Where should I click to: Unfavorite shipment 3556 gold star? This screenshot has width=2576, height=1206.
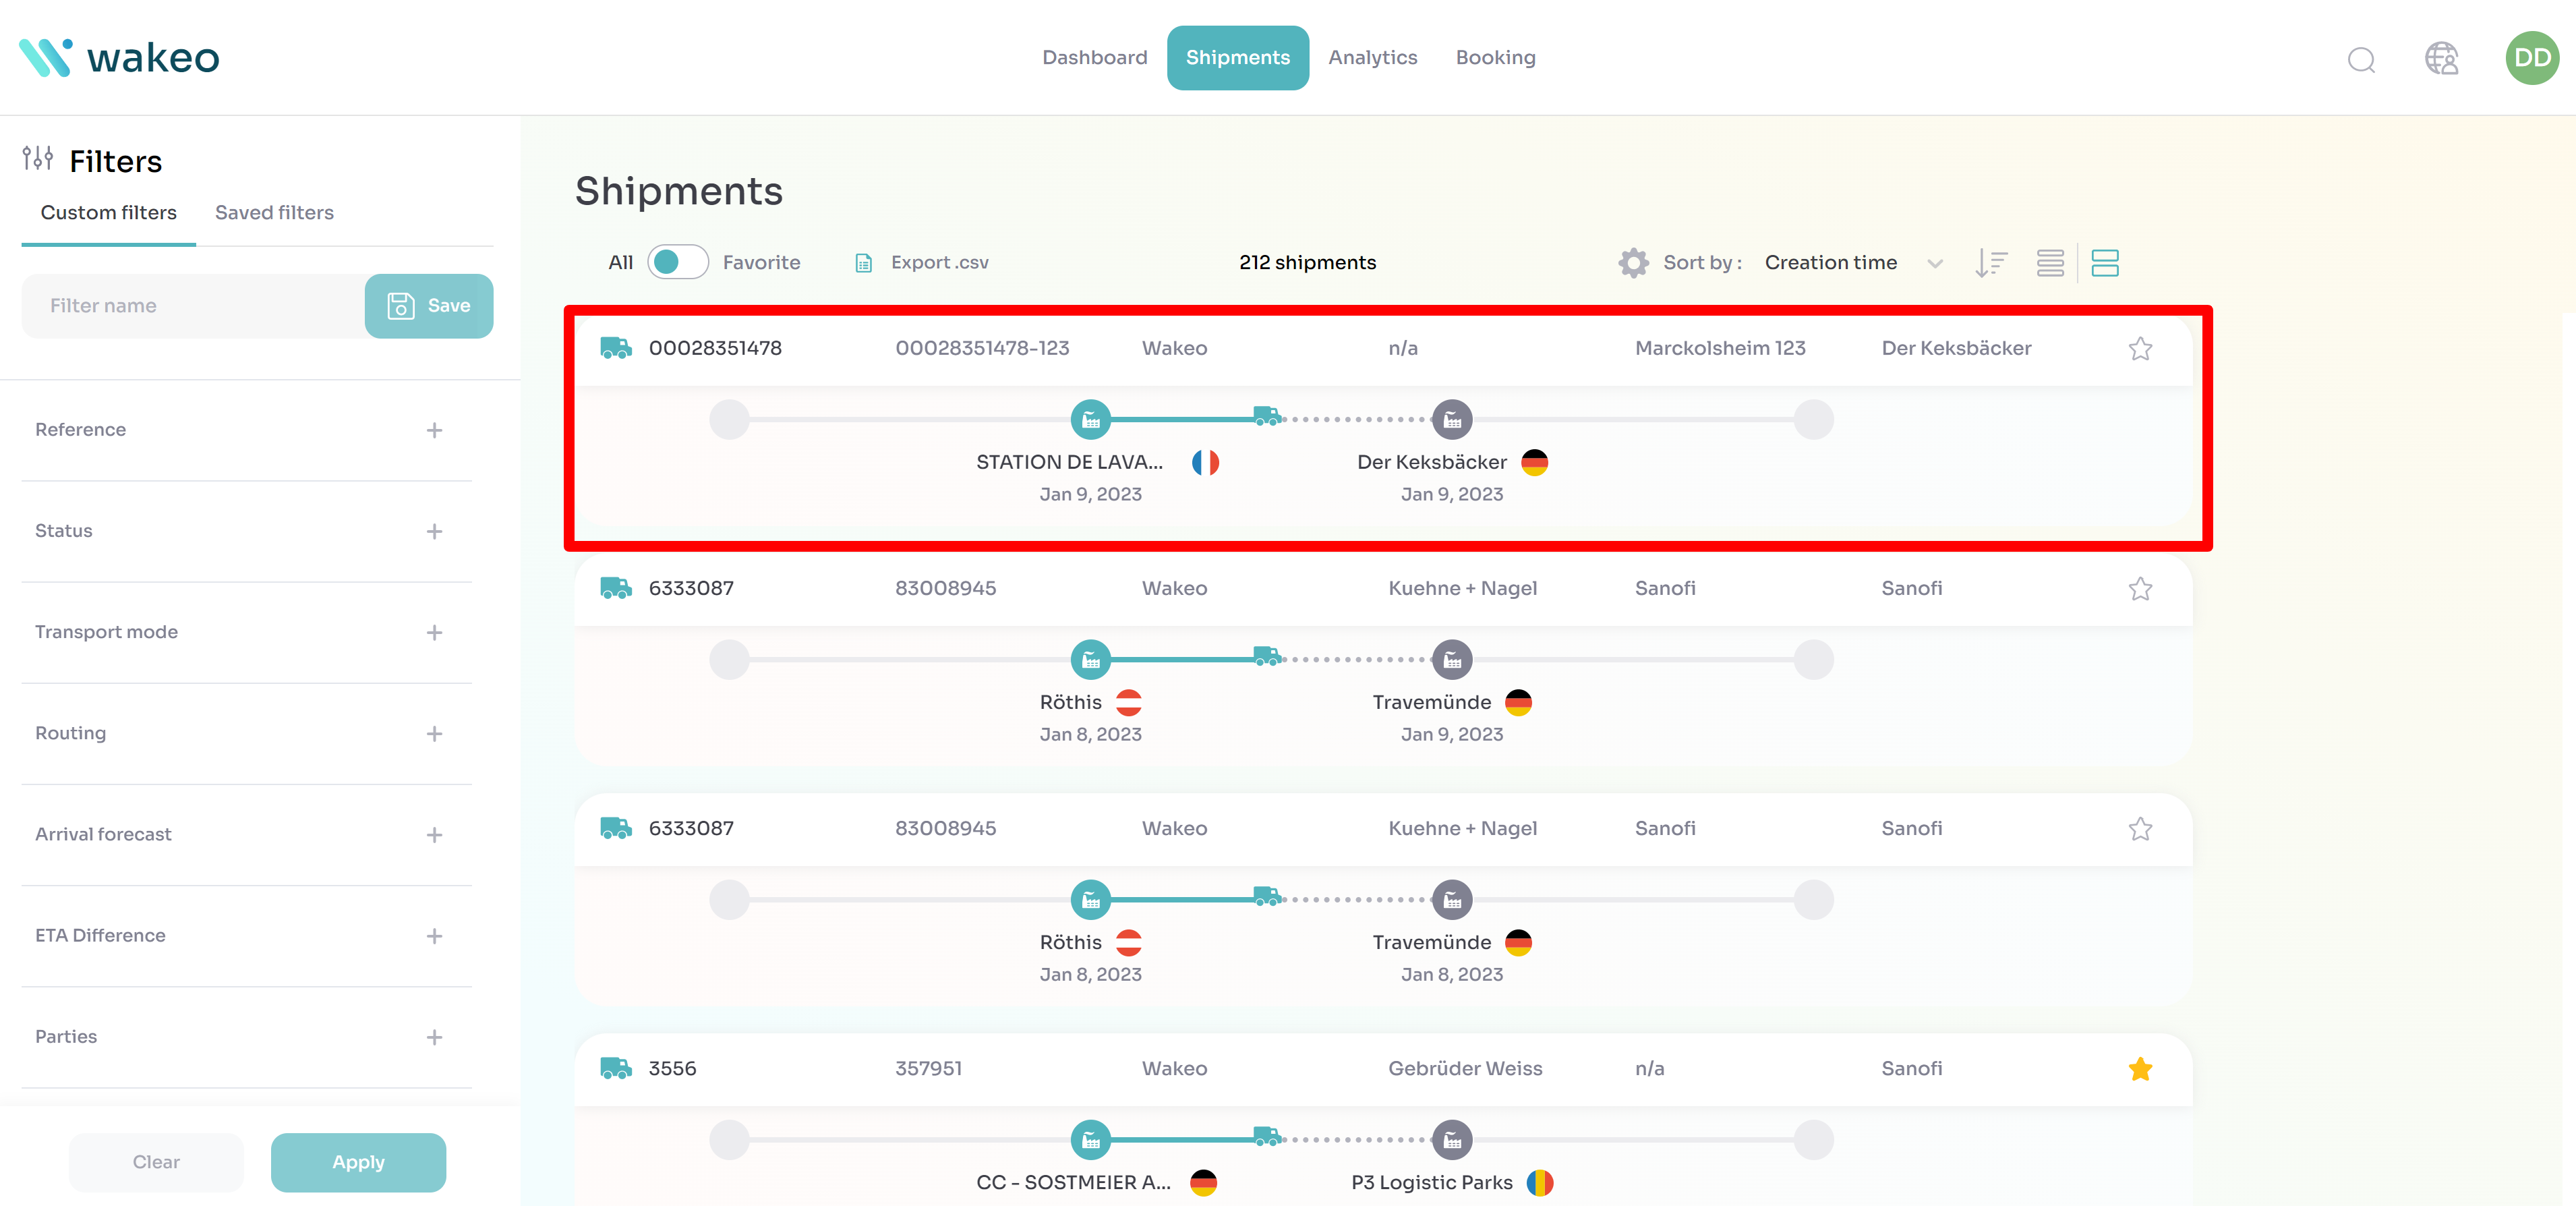[2140, 1069]
